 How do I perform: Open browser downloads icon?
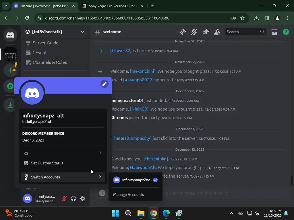point(256,18)
